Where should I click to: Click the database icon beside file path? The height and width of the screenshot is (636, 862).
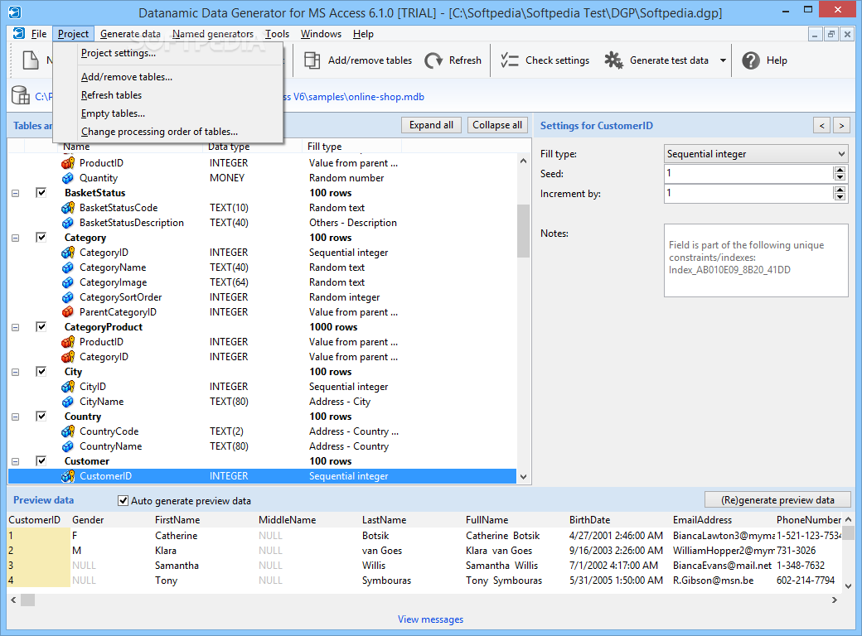tap(21, 95)
